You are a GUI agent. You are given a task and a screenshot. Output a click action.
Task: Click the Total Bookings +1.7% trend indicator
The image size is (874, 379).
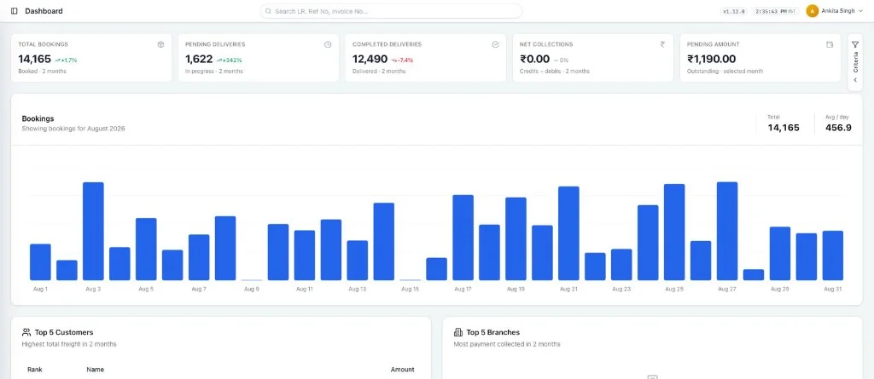[66, 60]
